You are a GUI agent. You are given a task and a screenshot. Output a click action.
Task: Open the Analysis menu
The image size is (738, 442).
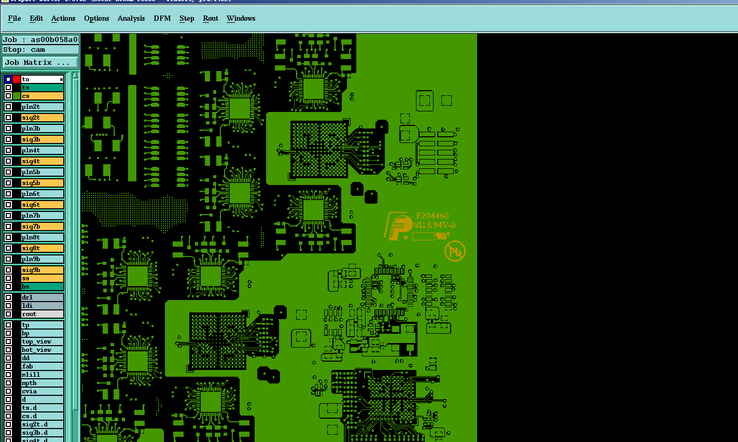131,18
